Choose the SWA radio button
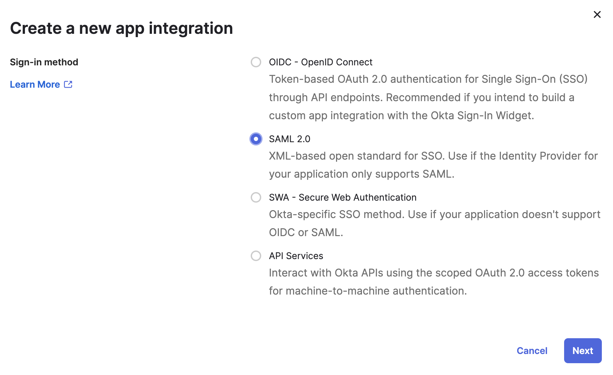 [x=256, y=197]
